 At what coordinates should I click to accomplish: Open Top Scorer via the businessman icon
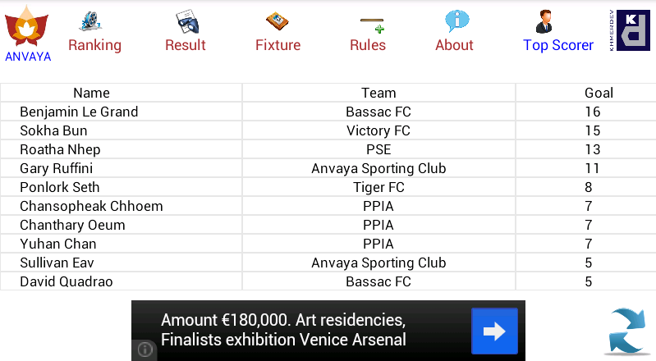[544, 21]
